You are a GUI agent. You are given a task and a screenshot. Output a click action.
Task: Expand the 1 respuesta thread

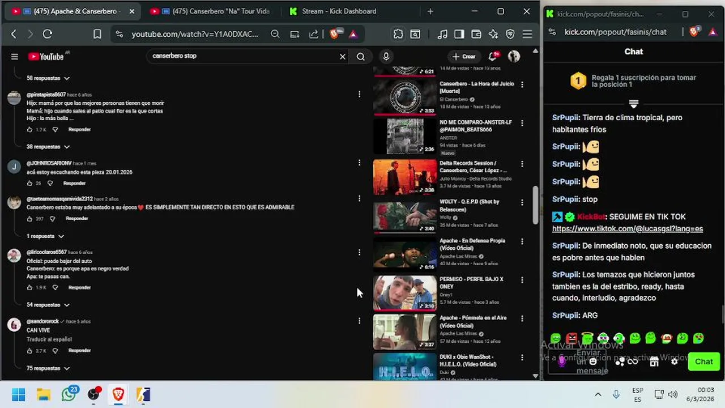click(45, 236)
